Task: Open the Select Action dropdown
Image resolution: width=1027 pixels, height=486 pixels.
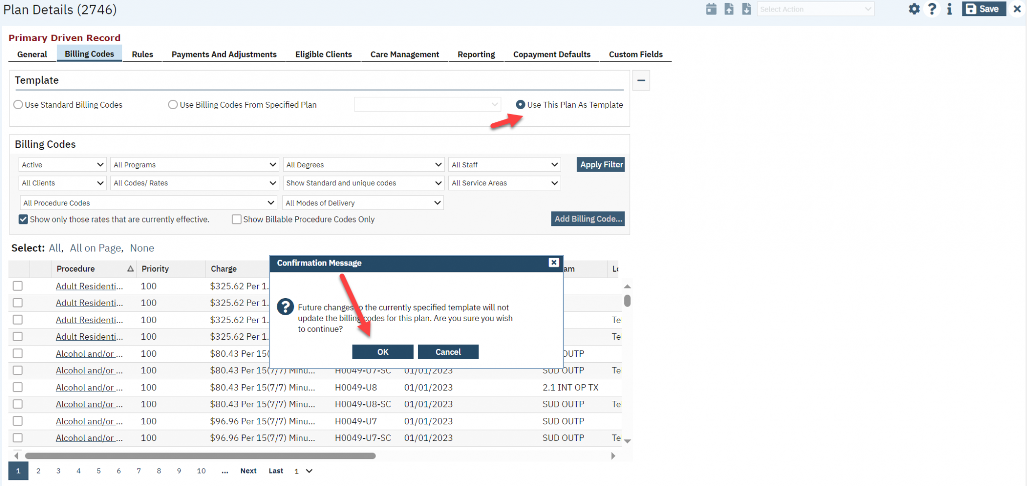Action: (x=815, y=9)
